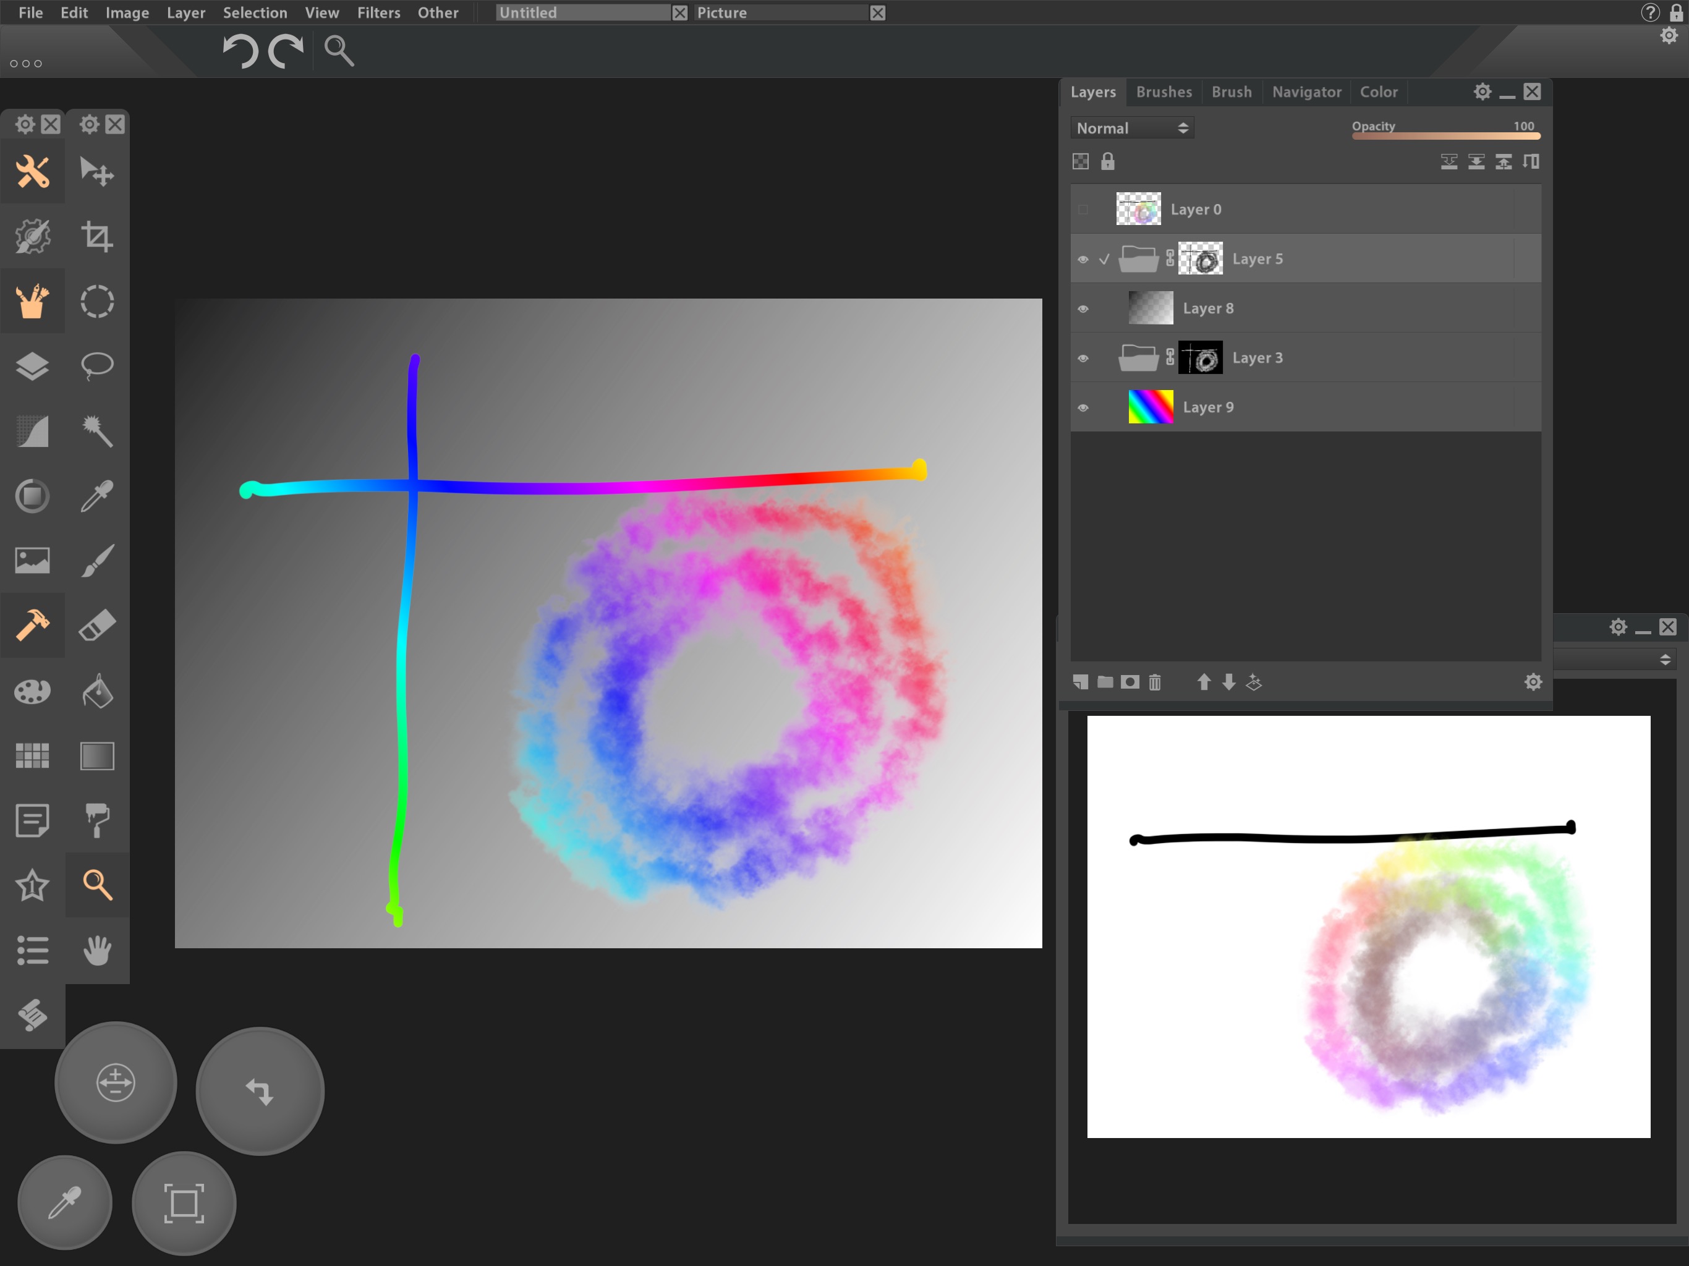Image resolution: width=1689 pixels, height=1266 pixels.
Task: Select the Crop tool
Action: (x=97, y=237)
